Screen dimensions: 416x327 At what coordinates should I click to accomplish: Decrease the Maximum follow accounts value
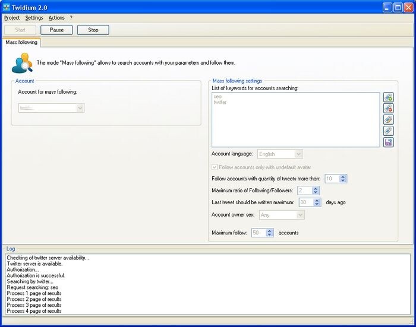(269, 234)
